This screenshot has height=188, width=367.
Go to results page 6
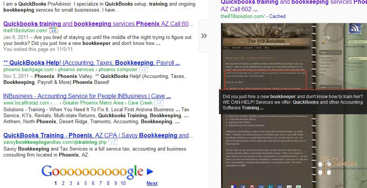click(x=93, y=184)
